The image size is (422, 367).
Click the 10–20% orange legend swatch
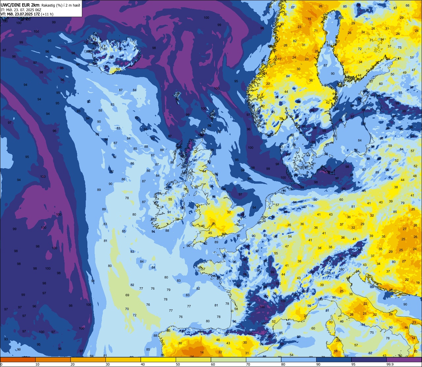53,359
